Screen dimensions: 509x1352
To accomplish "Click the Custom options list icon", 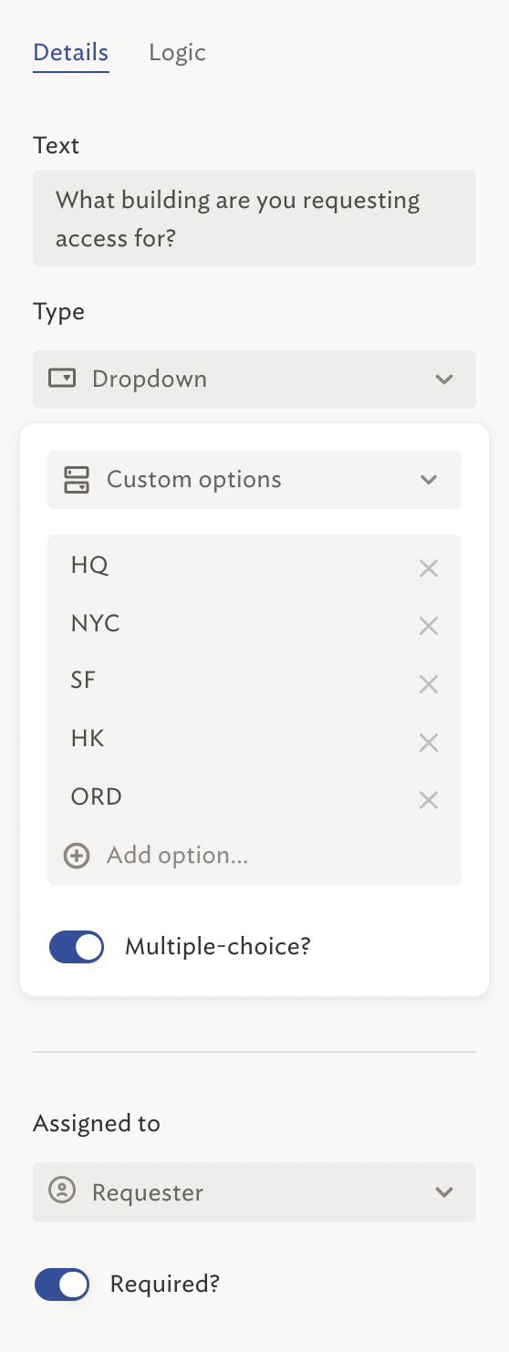I will (77, 480).
